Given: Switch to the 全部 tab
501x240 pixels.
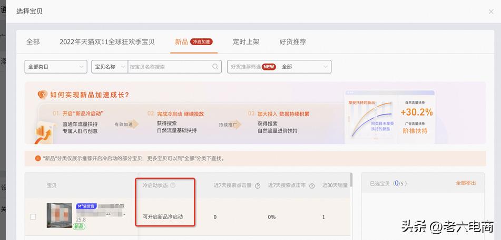Looking at the screenshot, I should (x=33, y=42).
